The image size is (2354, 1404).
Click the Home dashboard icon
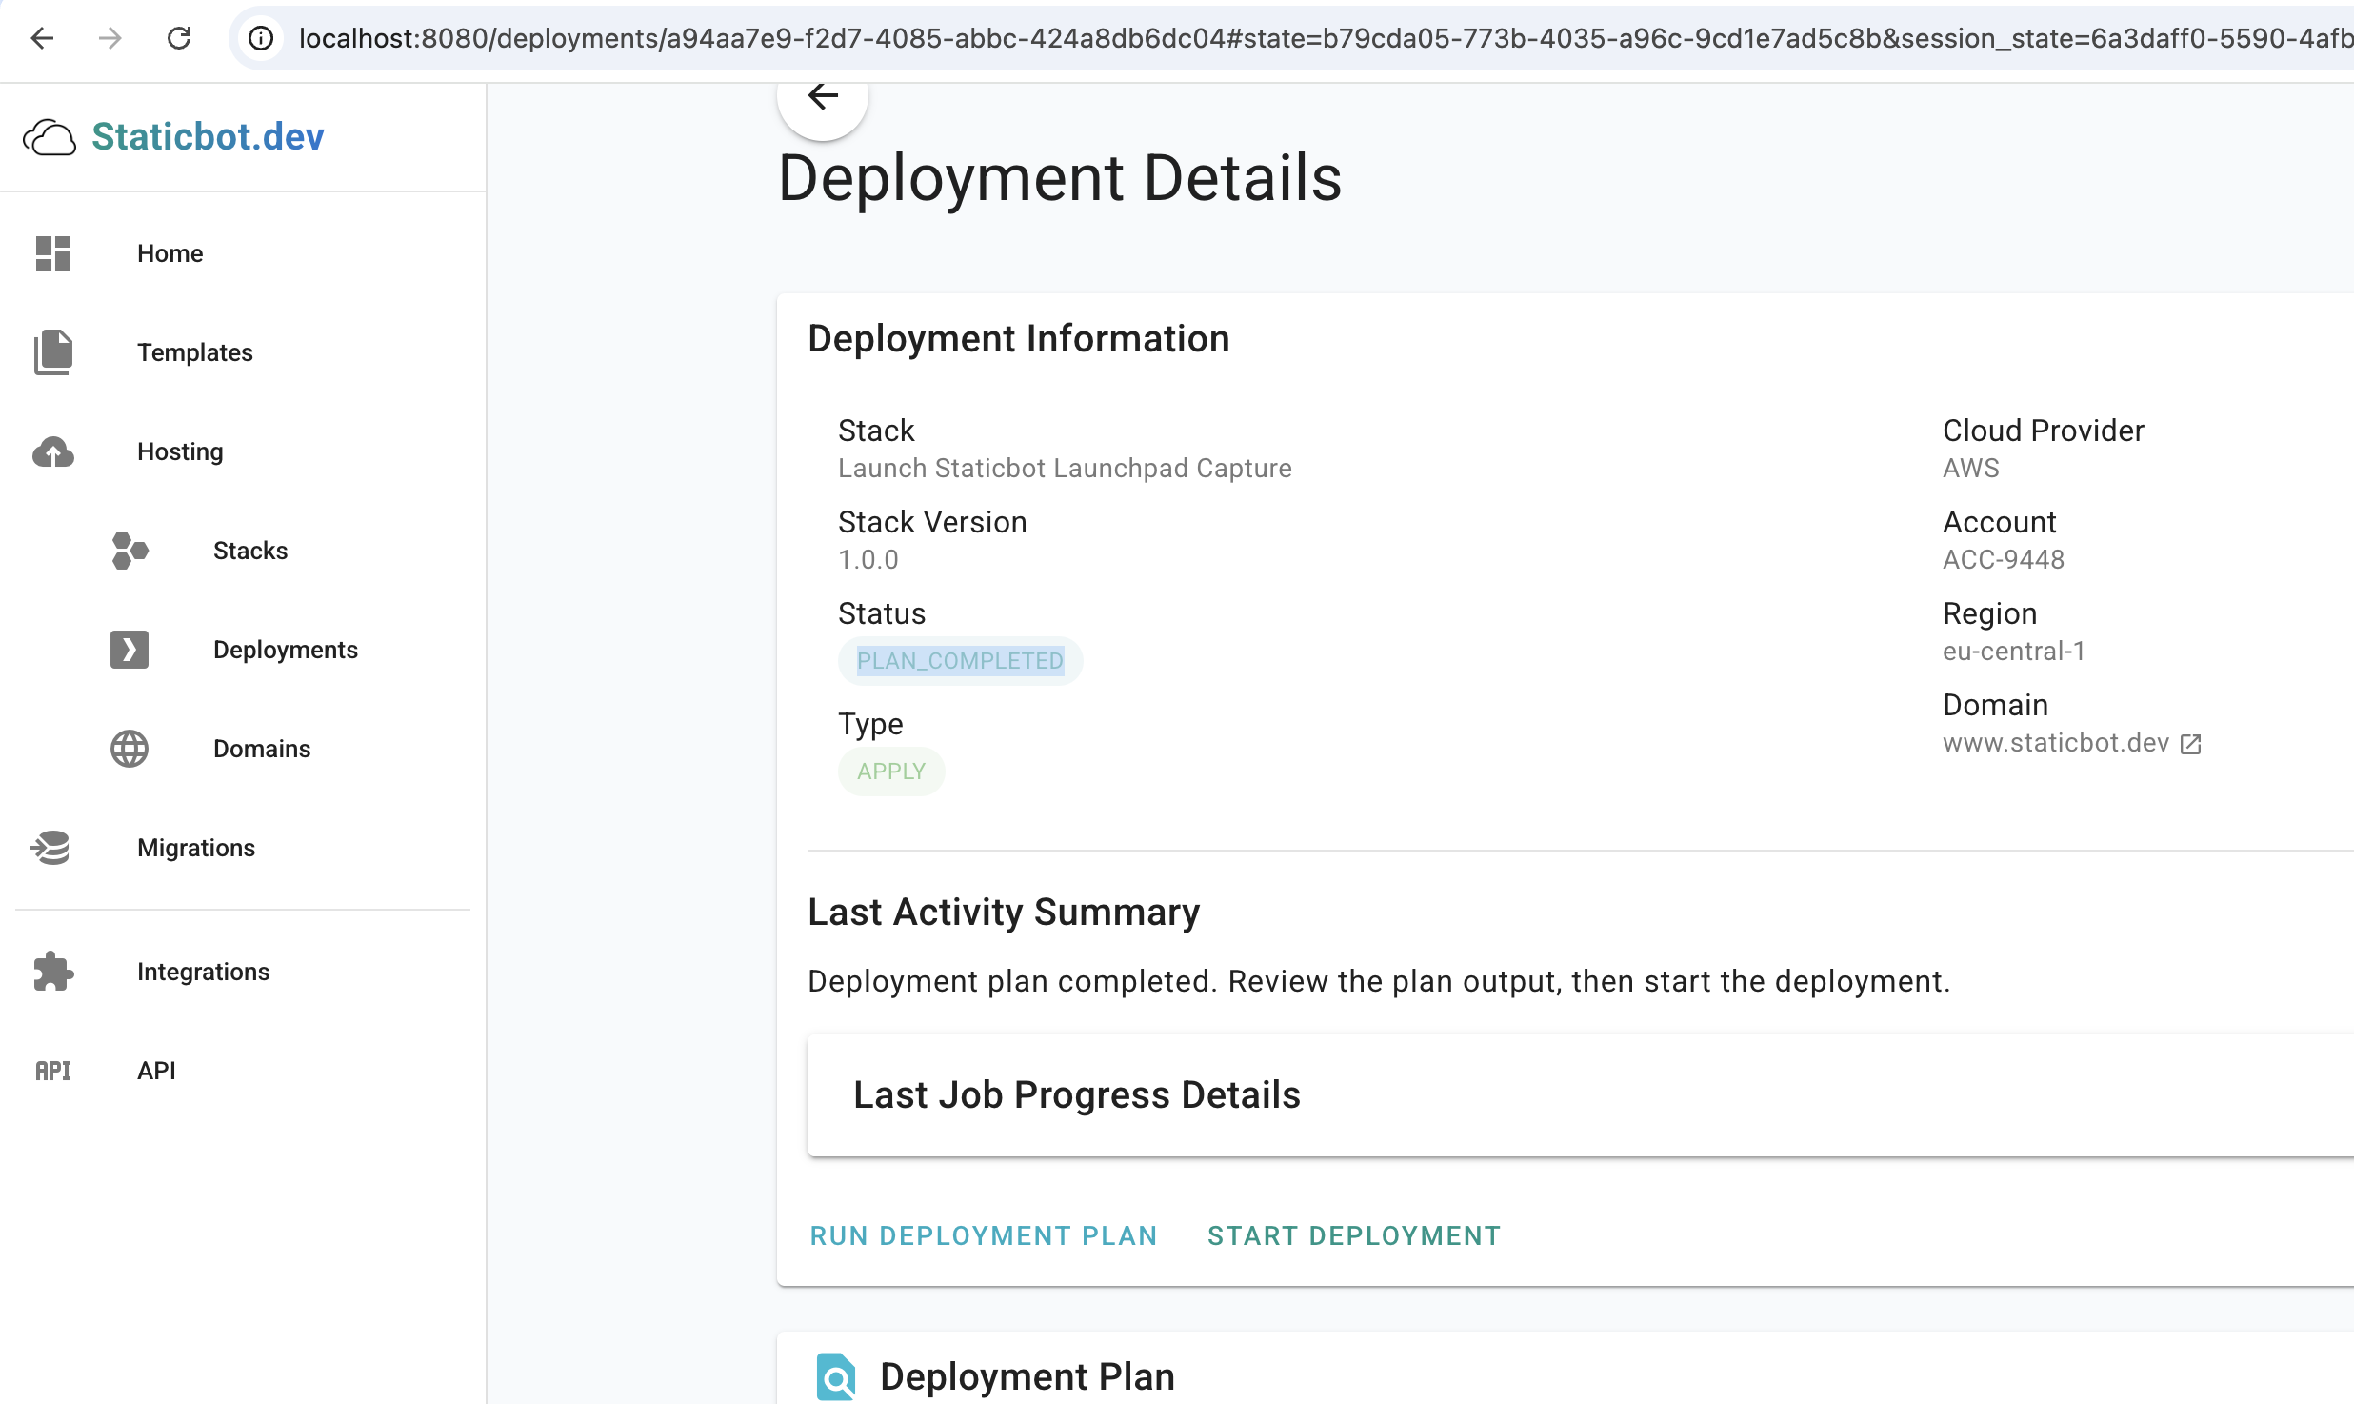coord(53,253)
